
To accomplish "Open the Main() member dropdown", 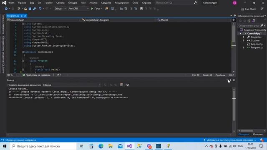I will tap(194, 20).
